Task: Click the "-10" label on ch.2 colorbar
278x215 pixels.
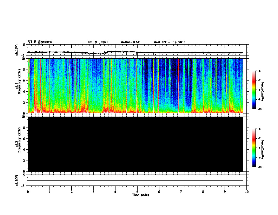Action: pos(259,167)
